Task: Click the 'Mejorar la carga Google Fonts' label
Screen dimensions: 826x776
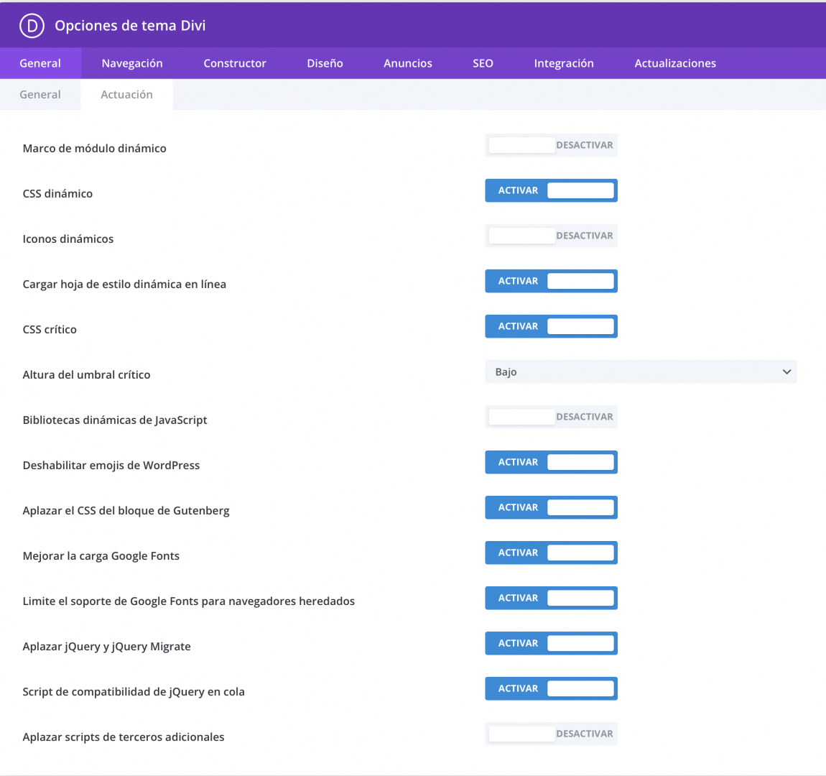Action: [x=101, y=556]
